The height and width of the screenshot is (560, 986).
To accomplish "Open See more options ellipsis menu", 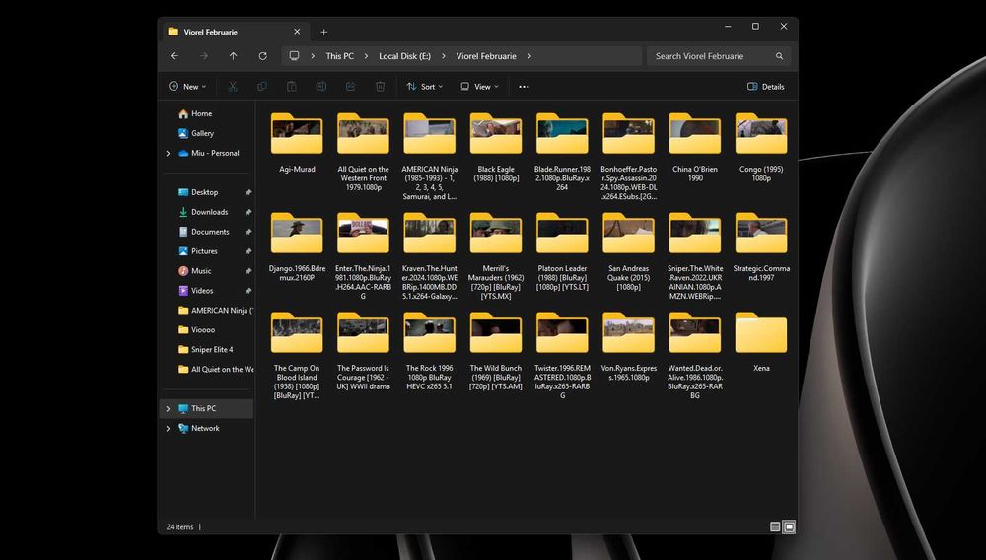I will click(x=524, y=87).
